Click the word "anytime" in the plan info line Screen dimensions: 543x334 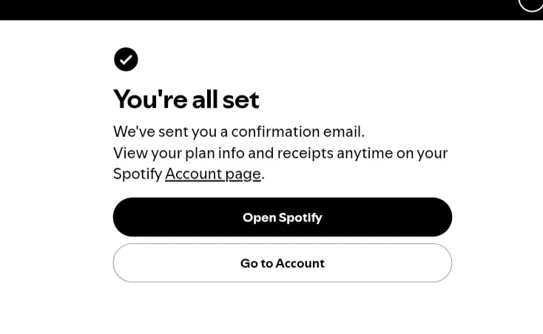365,154
